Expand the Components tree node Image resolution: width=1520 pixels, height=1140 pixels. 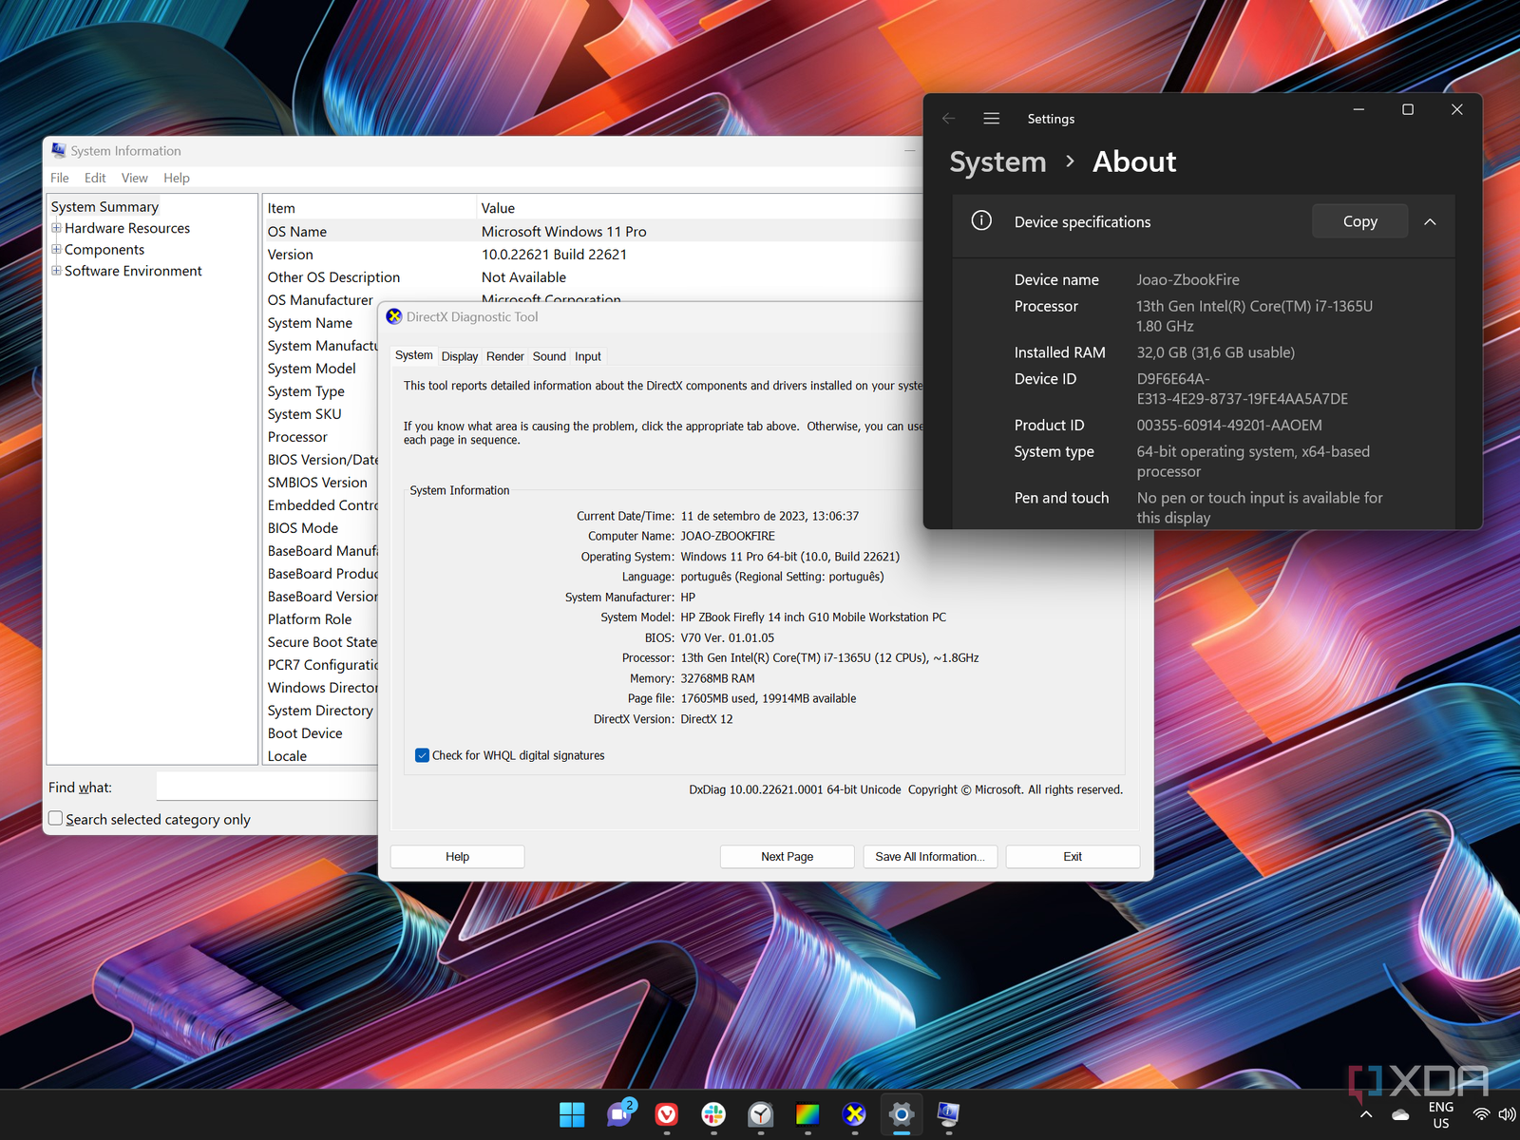pyautogui.click(x=56, y=250)
